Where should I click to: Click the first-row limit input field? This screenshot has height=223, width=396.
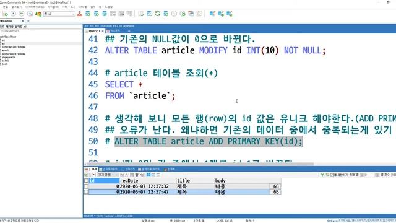[x=369, y=175]
